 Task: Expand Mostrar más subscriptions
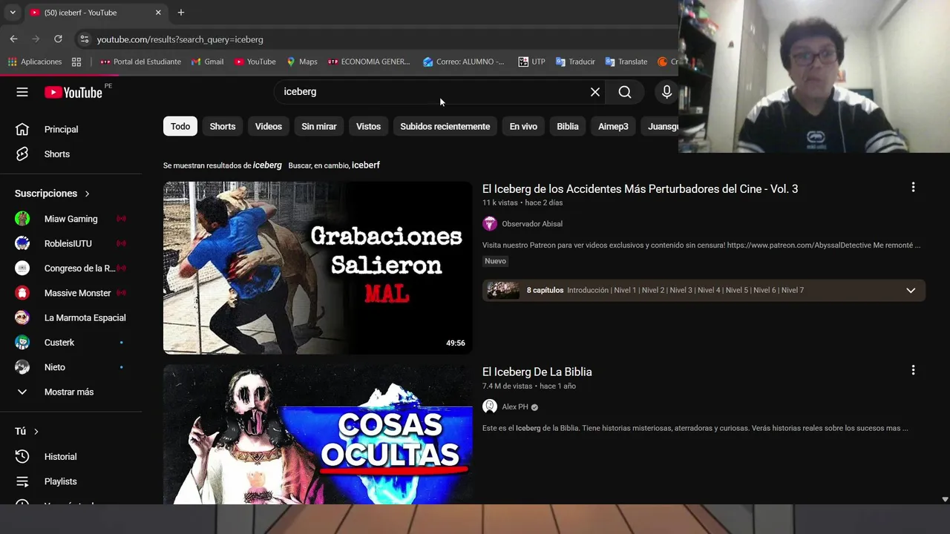71,392
